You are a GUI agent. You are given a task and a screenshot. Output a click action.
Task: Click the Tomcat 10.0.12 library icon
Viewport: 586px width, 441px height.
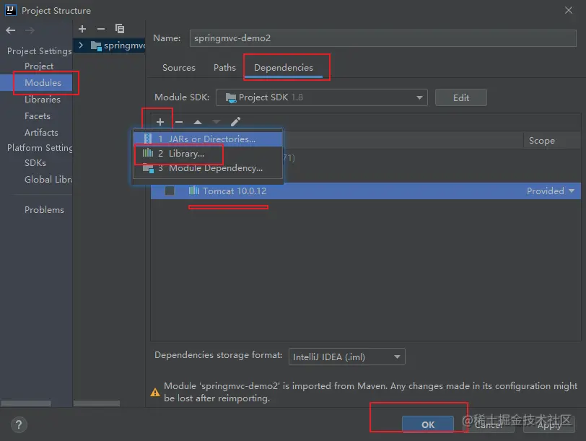pos(194,191)
